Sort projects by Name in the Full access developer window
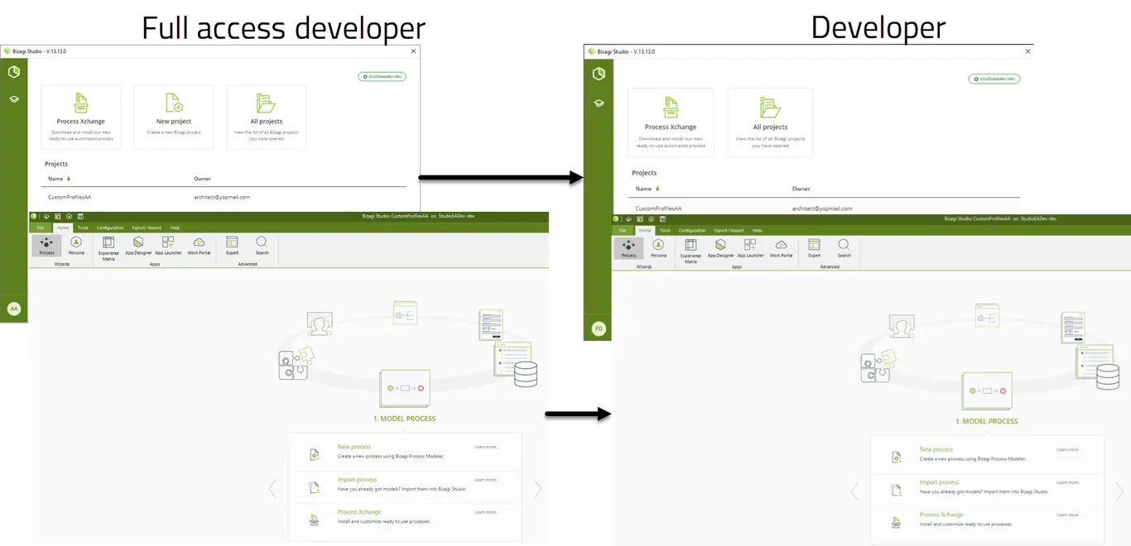Image resolution: width=1131 pixels, height=546 pixels. (59, 178)
